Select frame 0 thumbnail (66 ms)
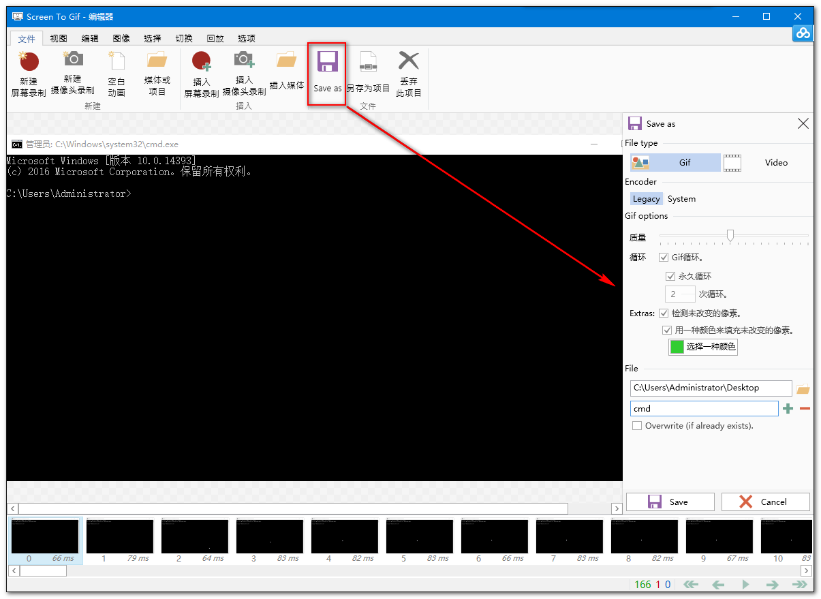Viewport: 821px width, 599px height. point(46,540)
